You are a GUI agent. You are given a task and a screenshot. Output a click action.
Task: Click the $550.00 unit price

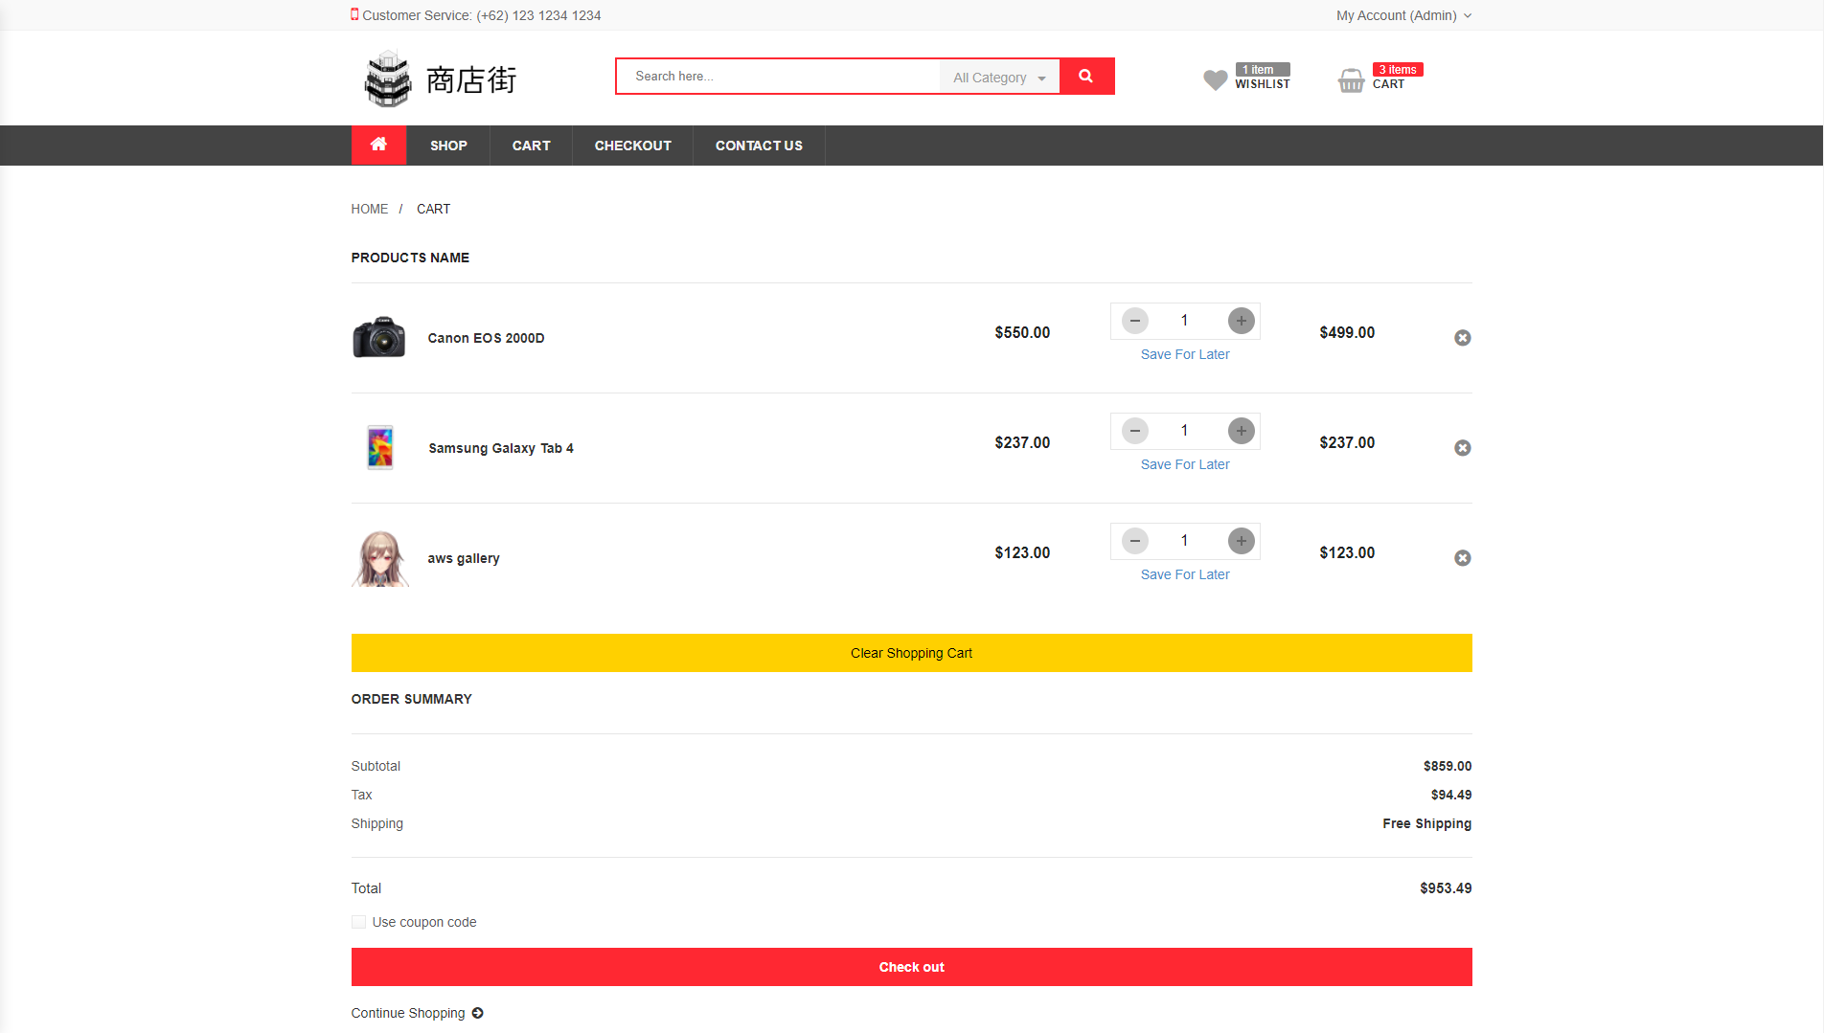(1022, 332)
